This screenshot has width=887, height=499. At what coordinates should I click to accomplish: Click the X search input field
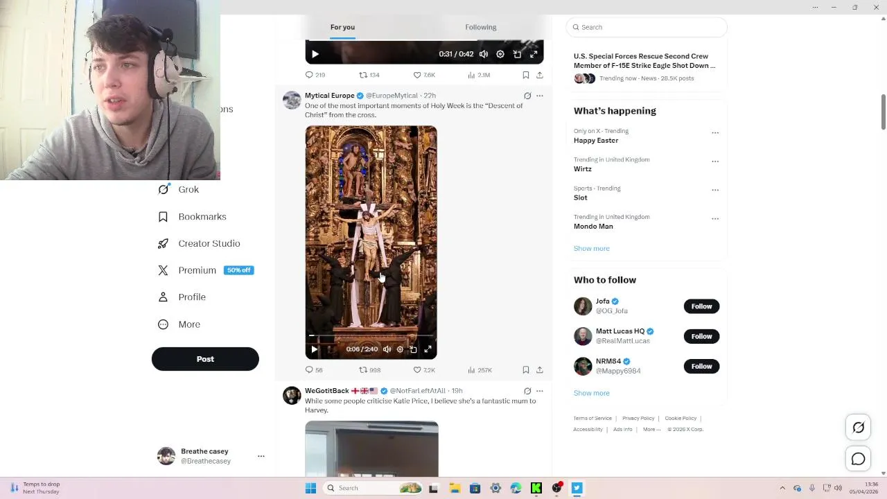tap(647, 27)
